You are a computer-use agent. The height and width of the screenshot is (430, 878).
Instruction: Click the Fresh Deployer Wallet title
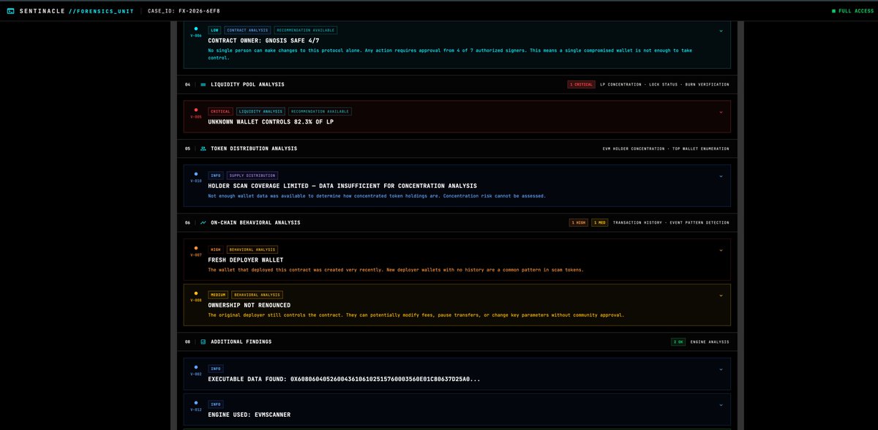(x=246, y=260)
